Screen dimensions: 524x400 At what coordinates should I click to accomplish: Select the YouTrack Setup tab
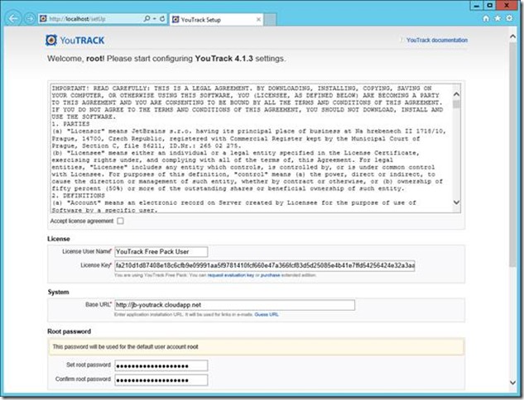tap(216, 19)
